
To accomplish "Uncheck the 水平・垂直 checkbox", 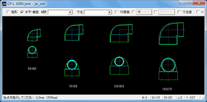I will click(22, 12).
